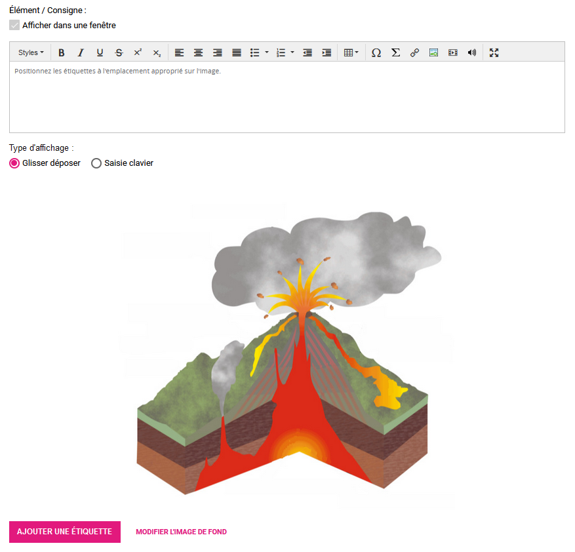Viewport: 575px width, 552px height.
Task: Click 'Modifier l'image de fond' link
Action: click(x=181, y=532)
